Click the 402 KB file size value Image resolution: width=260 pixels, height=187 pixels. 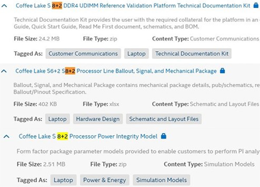48,104
